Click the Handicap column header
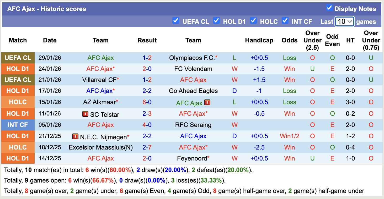This screenshot has width=384, height=199. (259, 40)
